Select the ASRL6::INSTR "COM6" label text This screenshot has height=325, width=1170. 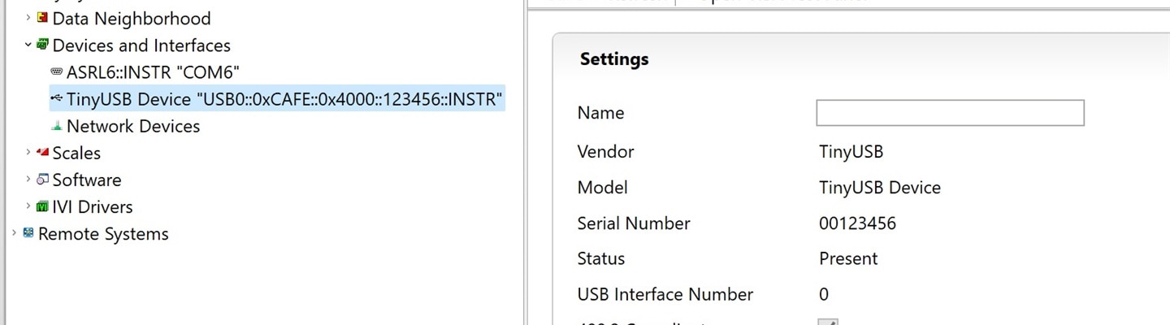(x=153, y=72)
